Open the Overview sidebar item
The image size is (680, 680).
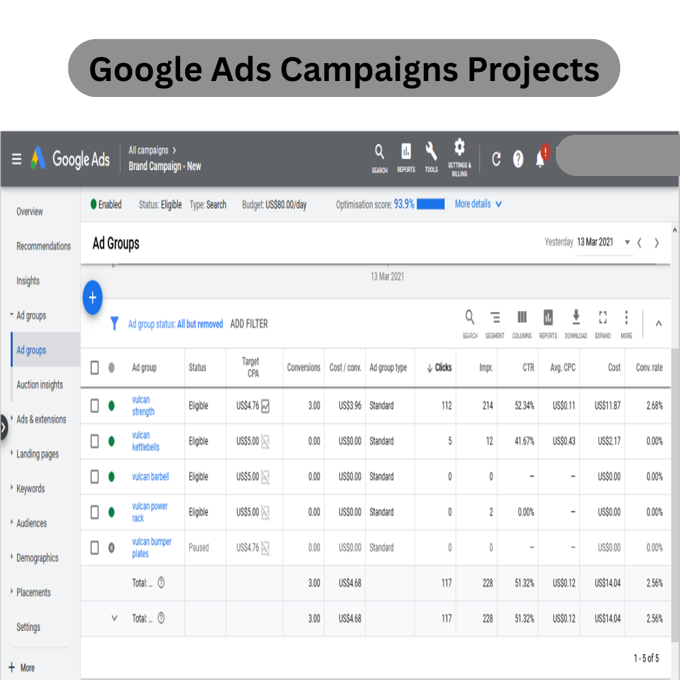tap(29, 212)
